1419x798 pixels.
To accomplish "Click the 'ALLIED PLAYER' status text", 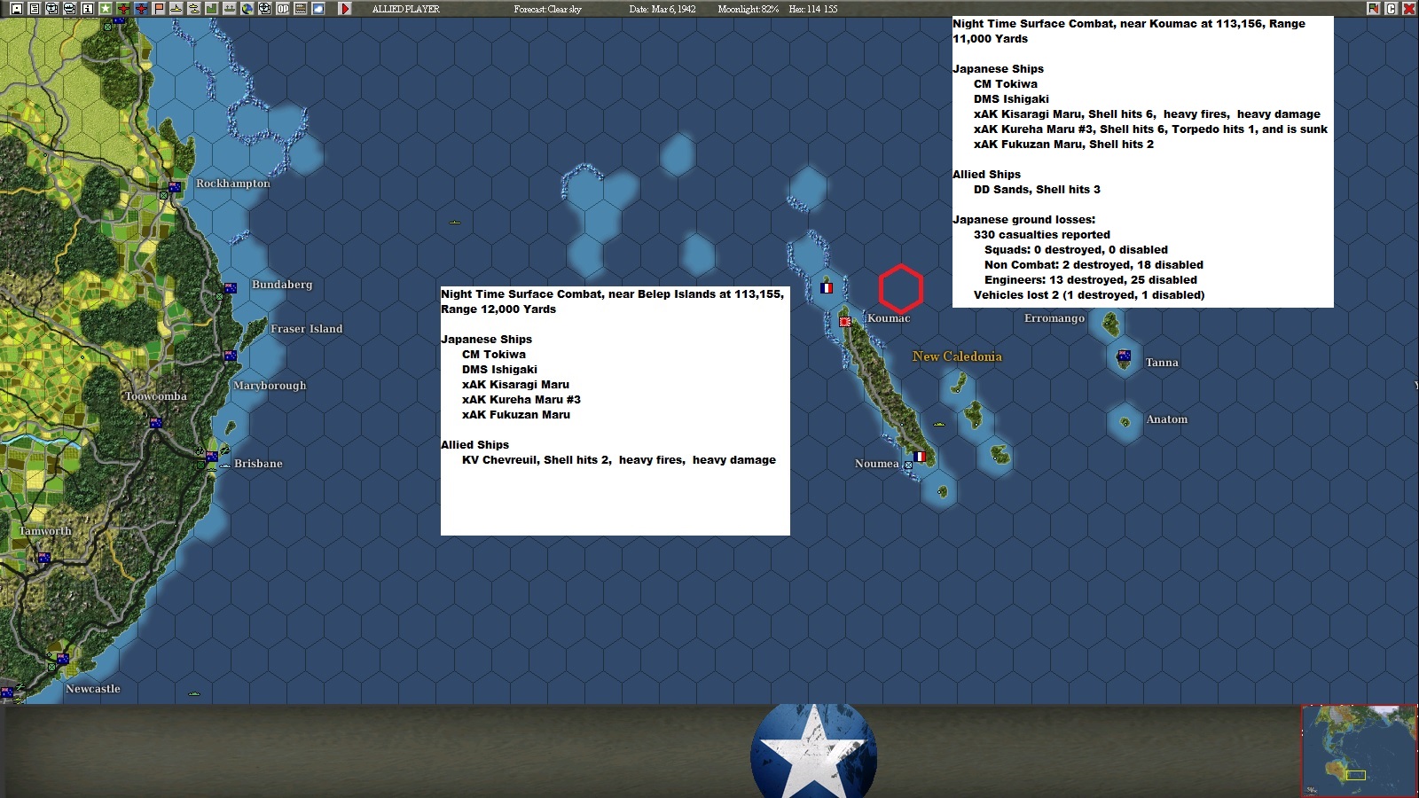I will (x=405, y=9).
